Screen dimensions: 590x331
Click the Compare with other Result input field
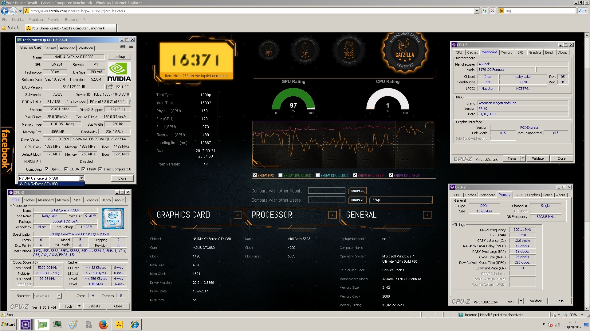(327, 191)
